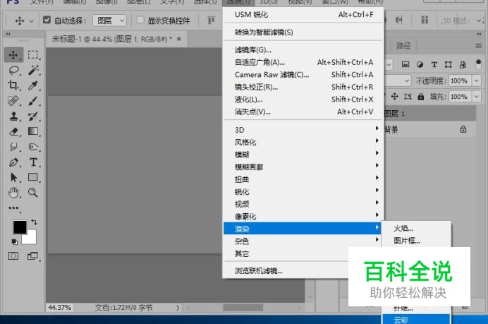Filter layers by smart object icon
This screenshot has width=488, height=324.
pyautogui.click(x=463, y=64)
